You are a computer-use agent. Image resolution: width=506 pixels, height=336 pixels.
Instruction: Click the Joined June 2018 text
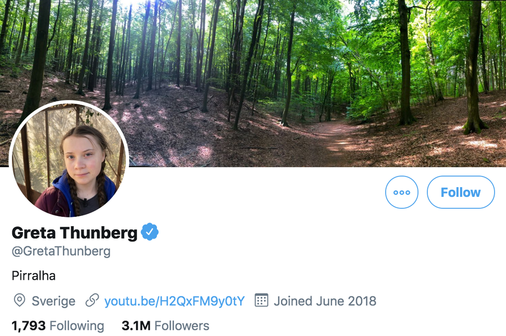tap(325, 301)
